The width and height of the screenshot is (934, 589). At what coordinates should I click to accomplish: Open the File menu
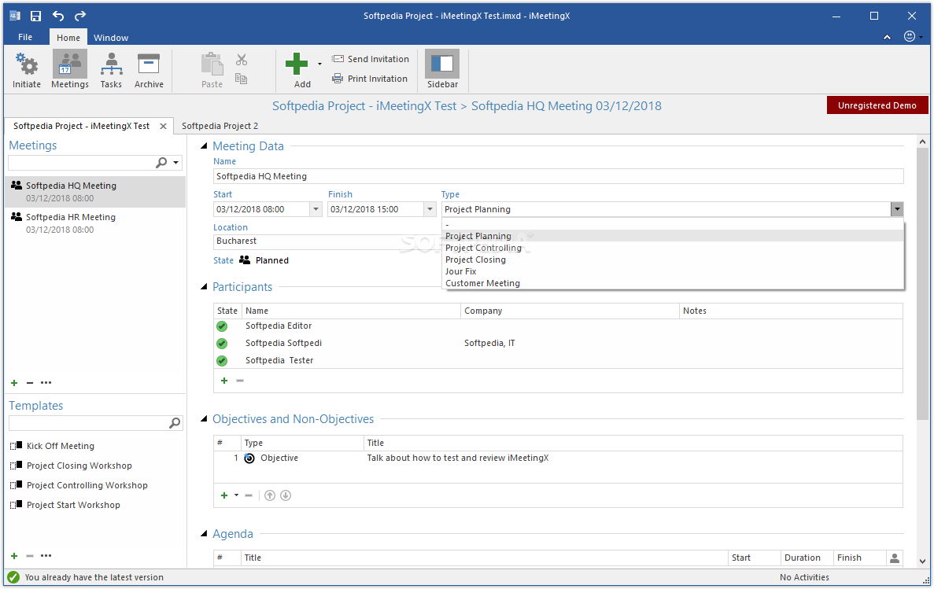(25, 37)
